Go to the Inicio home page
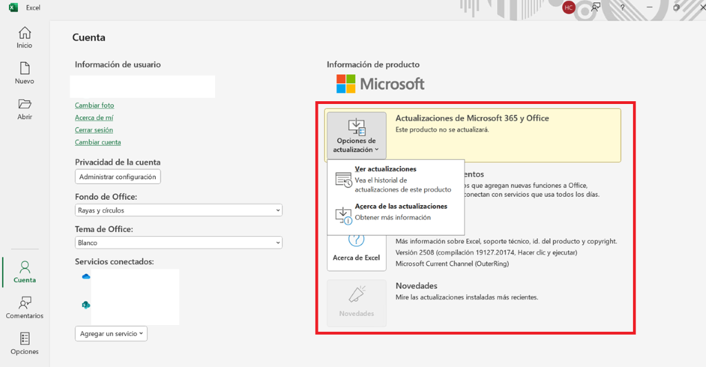Viewport: 706px width, 367px height. tap(24, 38)
